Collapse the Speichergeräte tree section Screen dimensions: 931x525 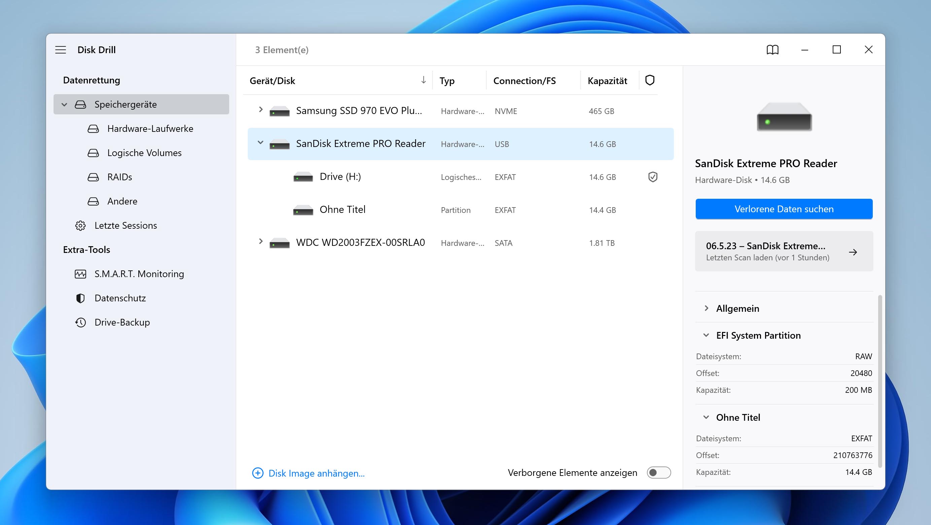pyautogui.click(x=64, y=105)
